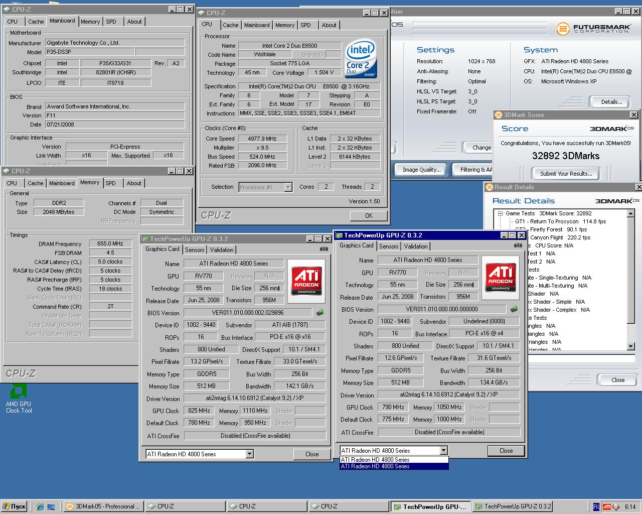Viewport: 642px width, 514px height.
Task: Open Sensors tab in right GPU-Z window
Action: tap(389, 246)
